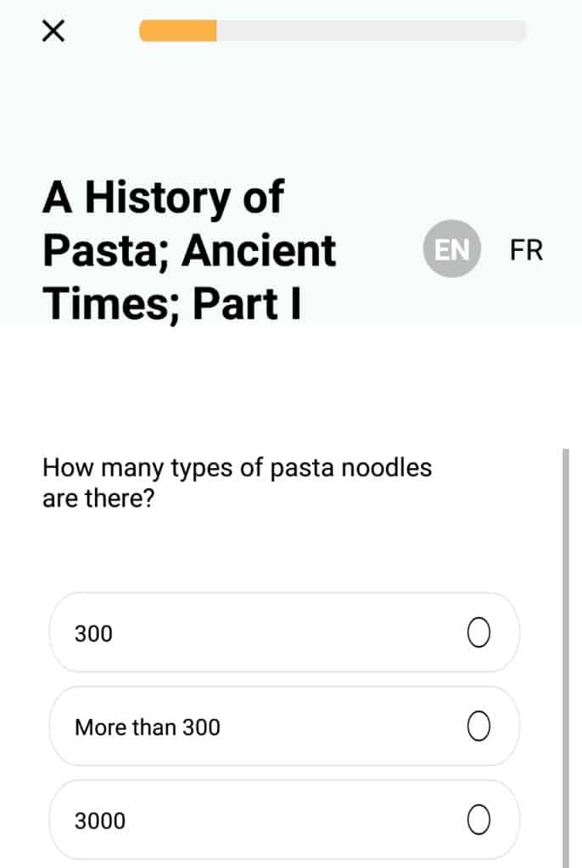Image resolution: width=582 pixels, height=868 pixels.
Task: Click the vertical scrollbar beside the answers
Action: (565, 658)
